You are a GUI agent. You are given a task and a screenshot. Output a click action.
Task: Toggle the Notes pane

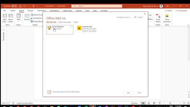coord(134,103)
